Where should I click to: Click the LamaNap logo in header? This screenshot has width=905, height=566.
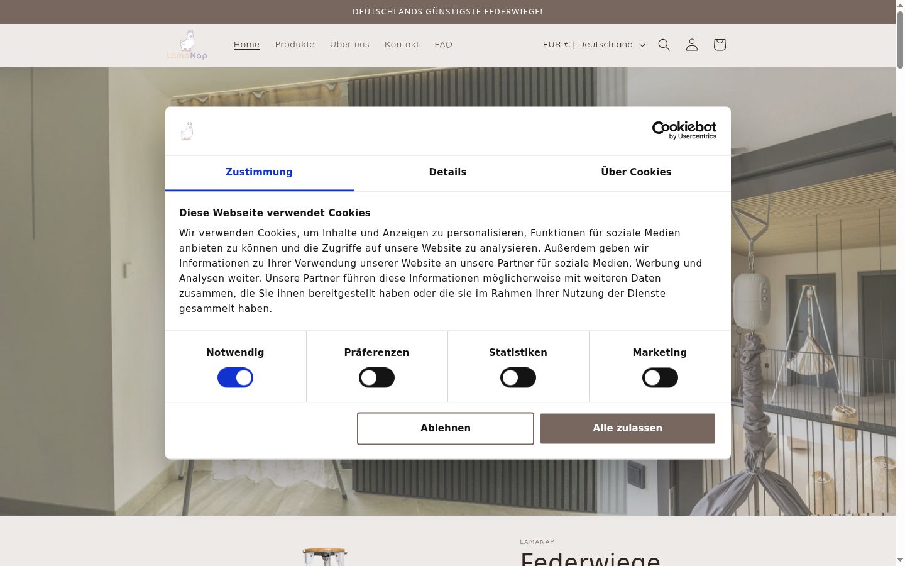[187, 45]
